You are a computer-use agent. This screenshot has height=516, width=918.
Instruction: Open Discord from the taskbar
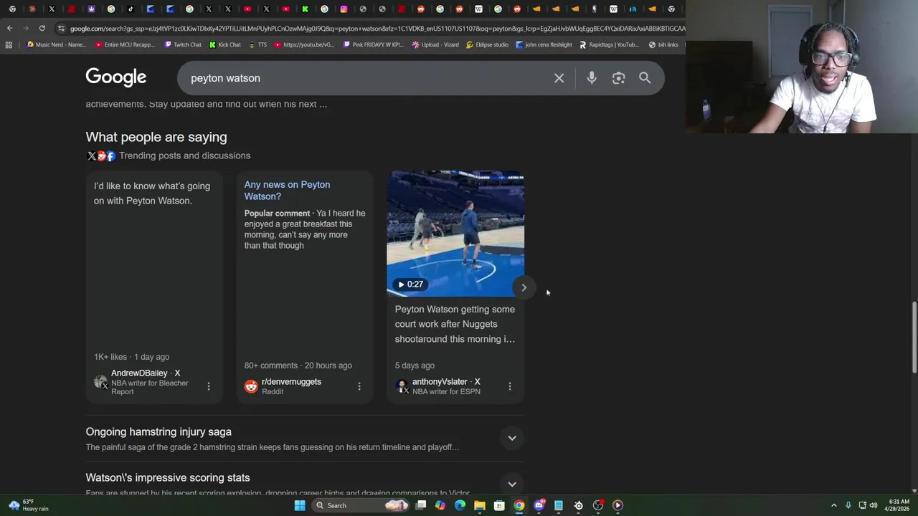[x=539, y=505]
